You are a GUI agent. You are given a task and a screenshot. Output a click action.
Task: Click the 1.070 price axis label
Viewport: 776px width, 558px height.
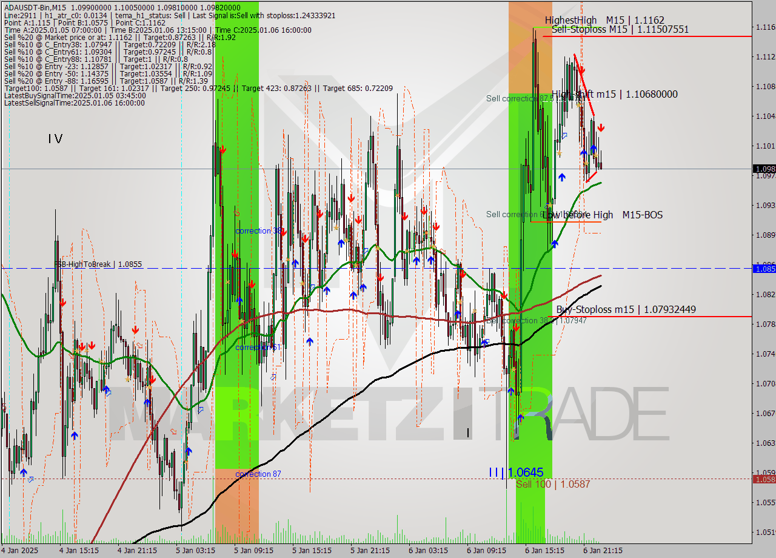point(766,384)
